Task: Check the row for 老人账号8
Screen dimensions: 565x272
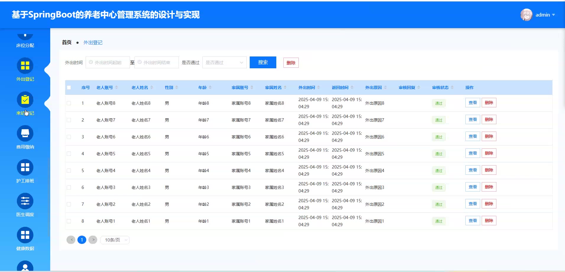Action: [x=69, y=103]
